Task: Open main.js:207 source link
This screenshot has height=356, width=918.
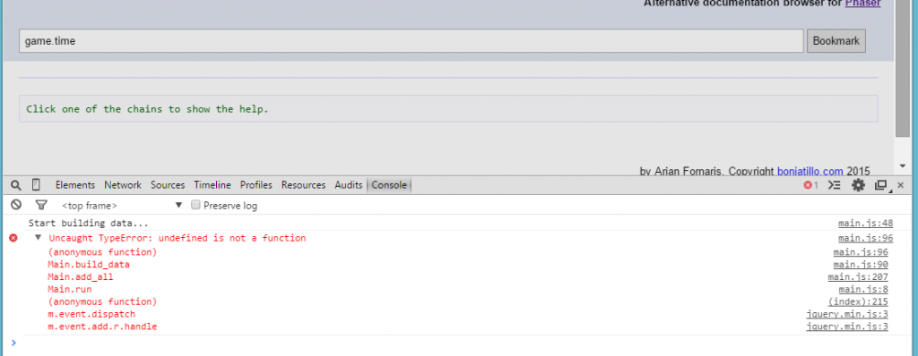Action: (x=858, y=277)
